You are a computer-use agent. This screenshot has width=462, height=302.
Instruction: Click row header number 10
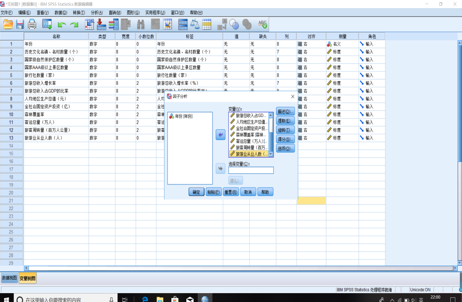[x=12, y=114]
